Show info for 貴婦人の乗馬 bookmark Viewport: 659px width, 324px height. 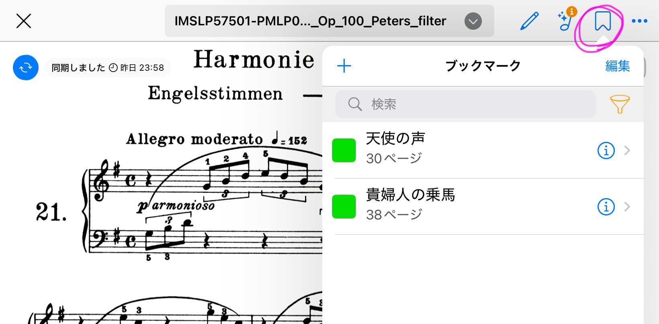[606, 207]
